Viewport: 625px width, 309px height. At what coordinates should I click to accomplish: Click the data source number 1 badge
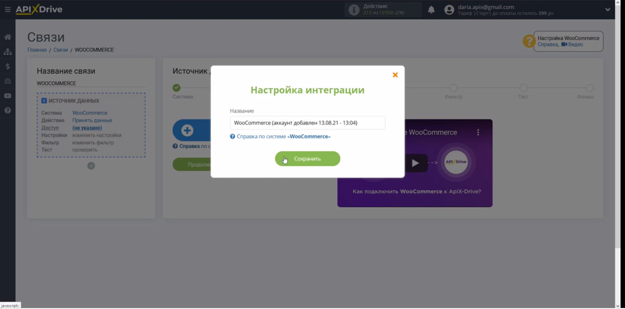[x=44, y=101]
